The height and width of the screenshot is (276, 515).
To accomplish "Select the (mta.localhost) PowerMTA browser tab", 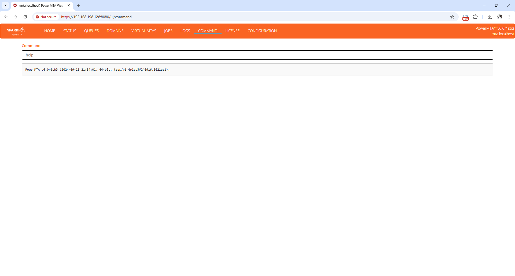I will pos(42,5).
